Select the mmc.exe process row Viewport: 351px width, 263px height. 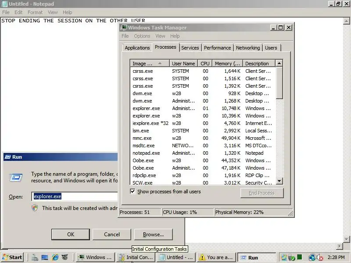click(203, 138)
